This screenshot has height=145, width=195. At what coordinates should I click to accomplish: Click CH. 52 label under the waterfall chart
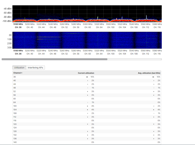point(65,54)
